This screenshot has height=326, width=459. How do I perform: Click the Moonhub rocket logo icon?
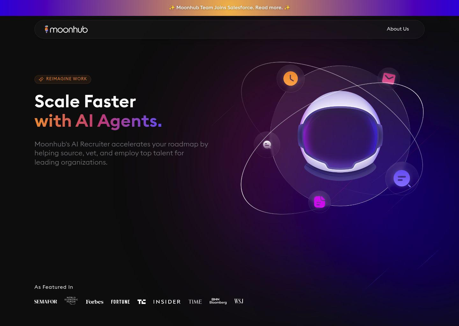click(47, 29)
